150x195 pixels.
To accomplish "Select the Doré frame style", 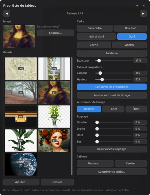I will pos(132,37).
